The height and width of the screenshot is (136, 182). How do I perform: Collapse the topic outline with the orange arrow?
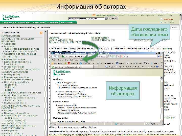(41, 33)
